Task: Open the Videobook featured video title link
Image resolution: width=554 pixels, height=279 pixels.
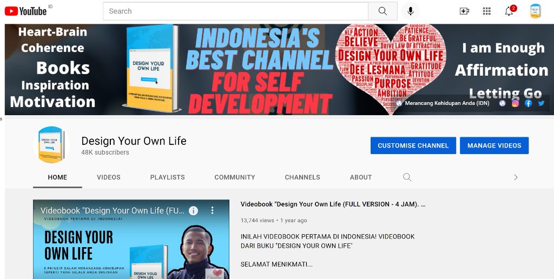Action: 333,204
